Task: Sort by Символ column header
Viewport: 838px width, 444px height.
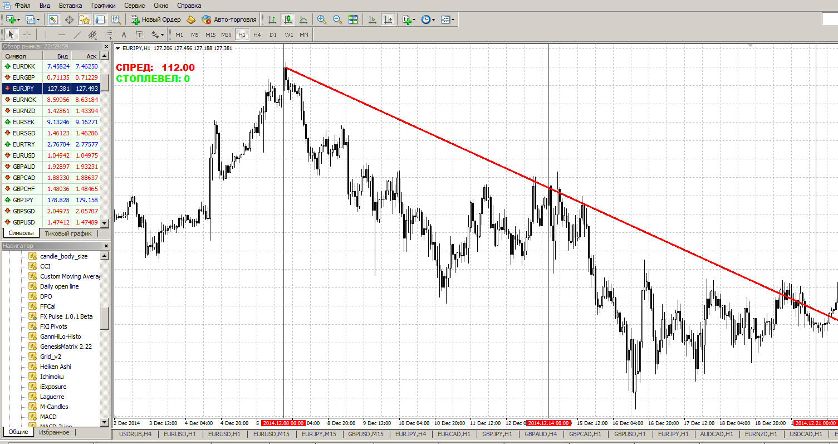Action: [x=22, y=56]
